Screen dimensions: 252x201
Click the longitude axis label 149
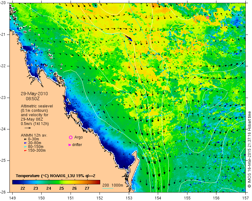12,198
